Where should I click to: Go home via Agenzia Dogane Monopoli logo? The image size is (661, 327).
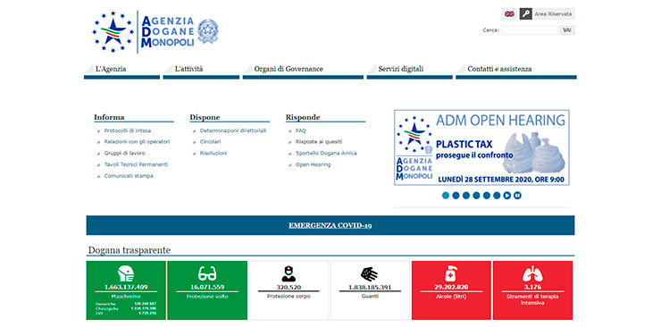[x=155, y=32]
